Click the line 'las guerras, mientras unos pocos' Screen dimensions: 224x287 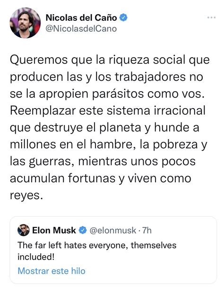[103, 161]
